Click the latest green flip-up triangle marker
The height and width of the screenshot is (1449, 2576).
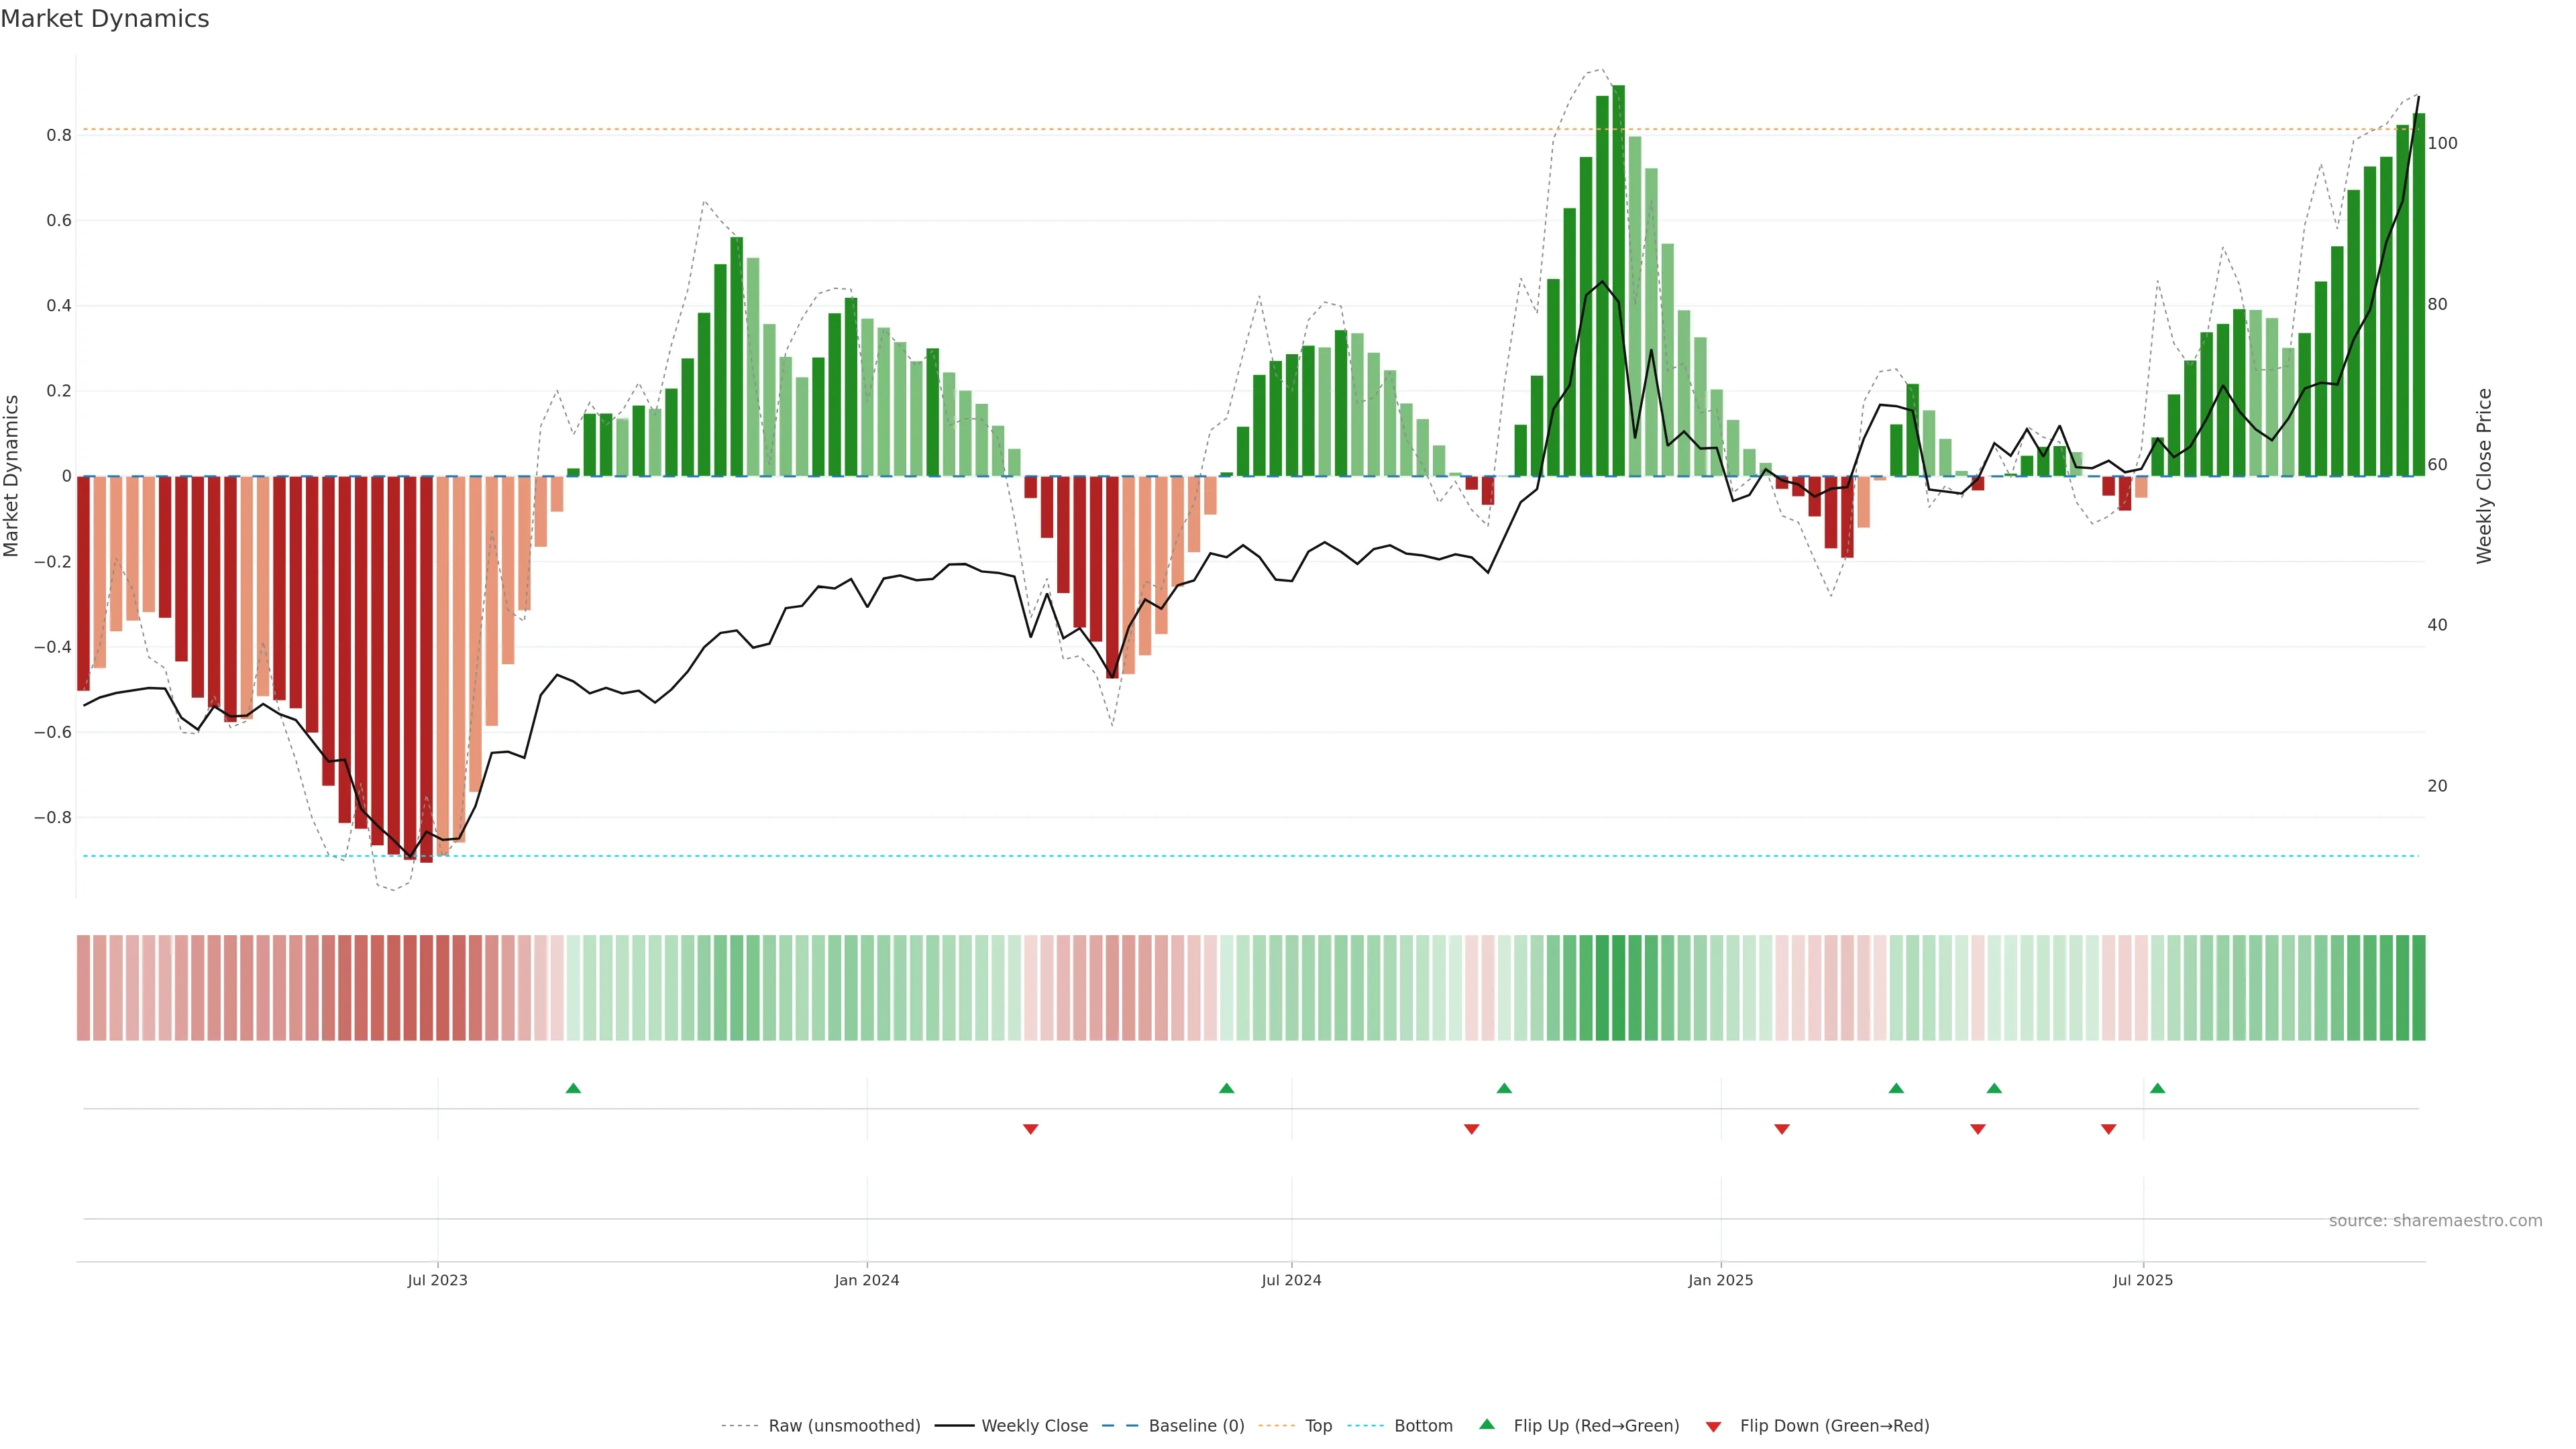click(x=2157, y=1088)
